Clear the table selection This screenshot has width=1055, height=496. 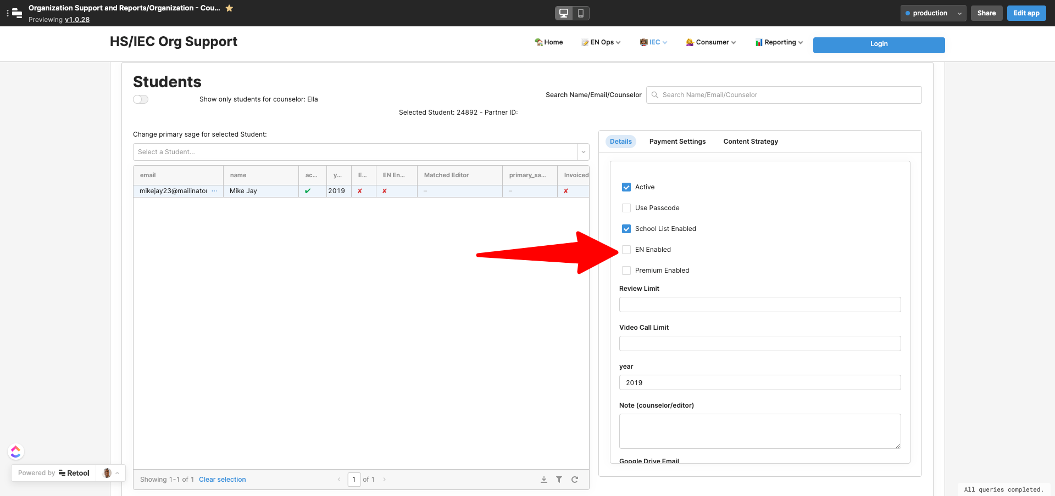point(223,480)
